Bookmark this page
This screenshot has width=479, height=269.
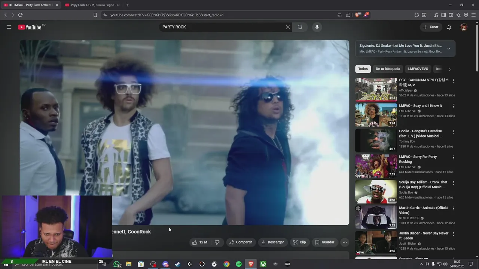tap(95, 15)
